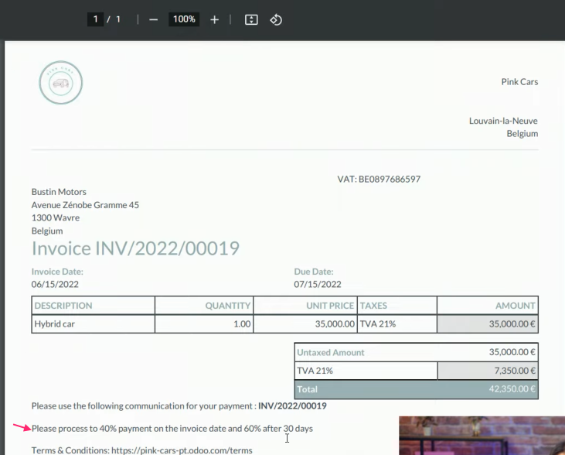The image size is (565, 455).
Task: Click the Hybrid car description cell
Action: [x=94, y=324]
